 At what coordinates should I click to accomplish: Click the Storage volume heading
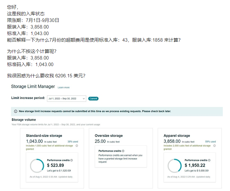(23, 120)
